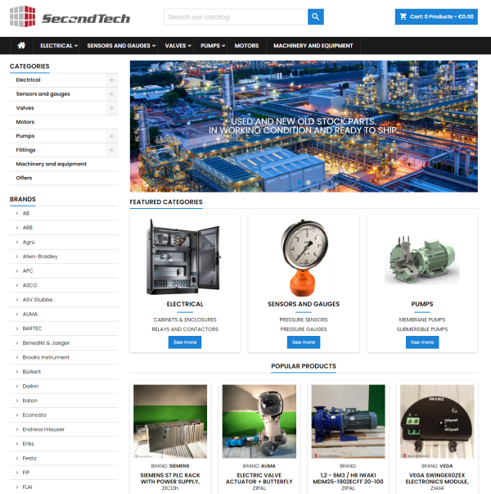Open Cabinets & Enclosures subcategory link
The image size is (491, 494).
[185, 320]
